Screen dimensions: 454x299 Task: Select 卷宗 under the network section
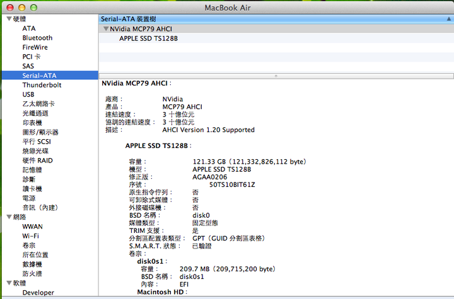point(29,245)
